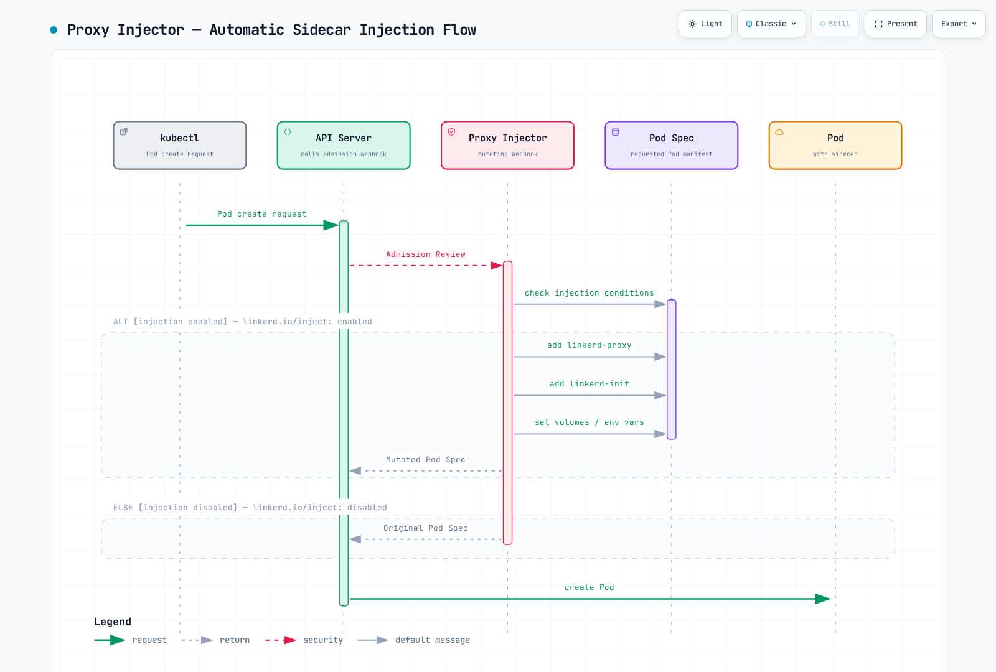Select the Pod with sidecar box
The image size is (996, 672).
click(x=835, y=145)
